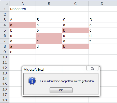The height and width of the screenshot is (103, 117).
Task: Select column B header
Action: [49, 4]
